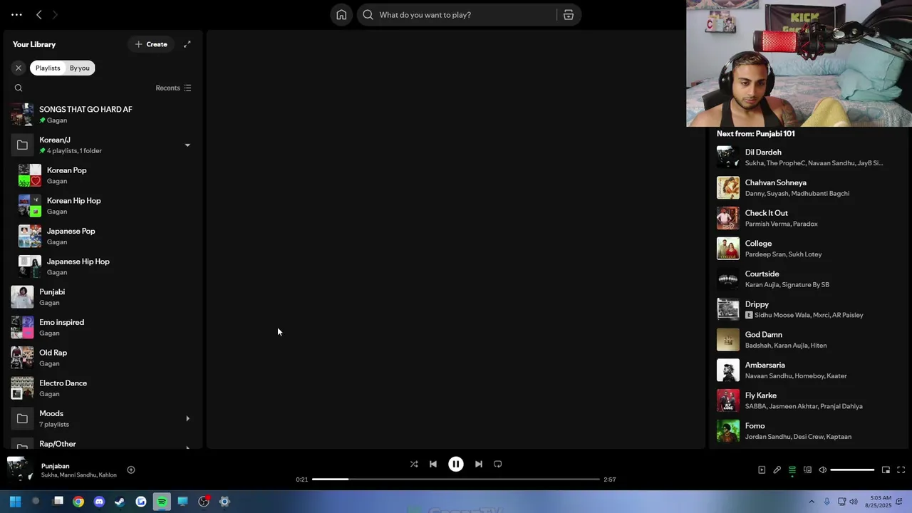The height and width of the screenshot is (513, 912).
Task: Expand the Moods folder
Action: [x=187, y=418]
